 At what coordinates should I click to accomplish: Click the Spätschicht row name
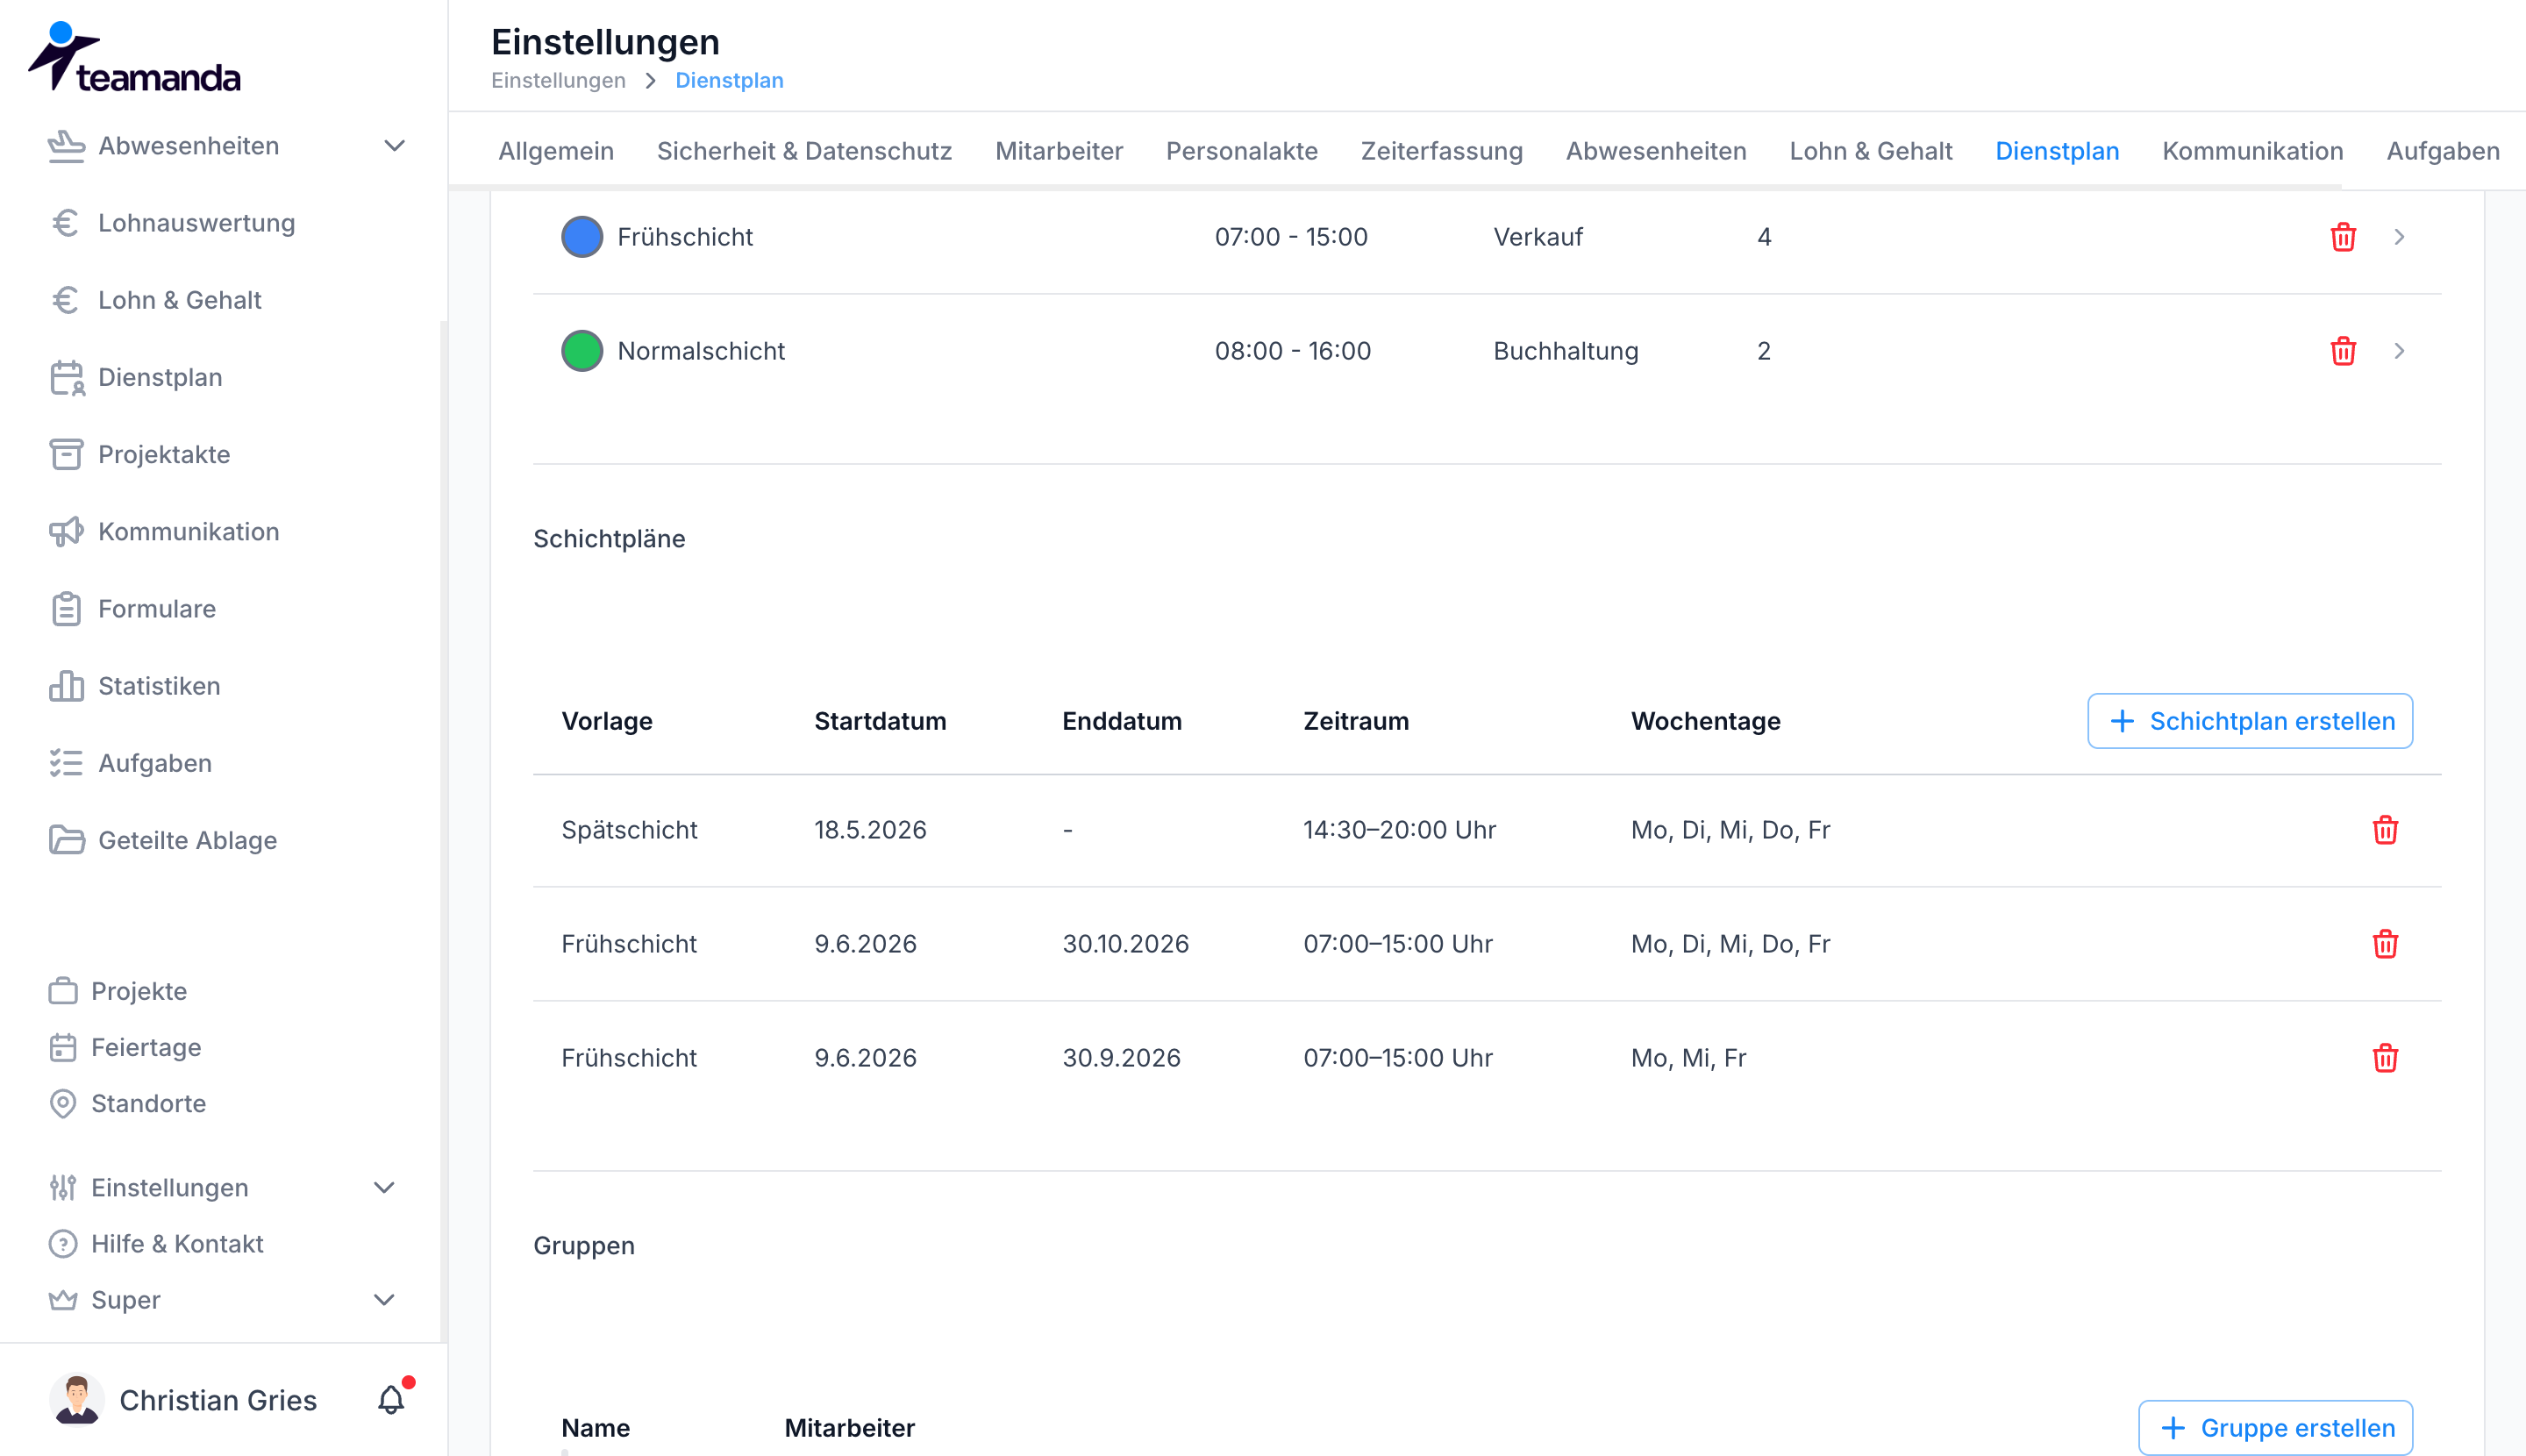click(629, 830)
